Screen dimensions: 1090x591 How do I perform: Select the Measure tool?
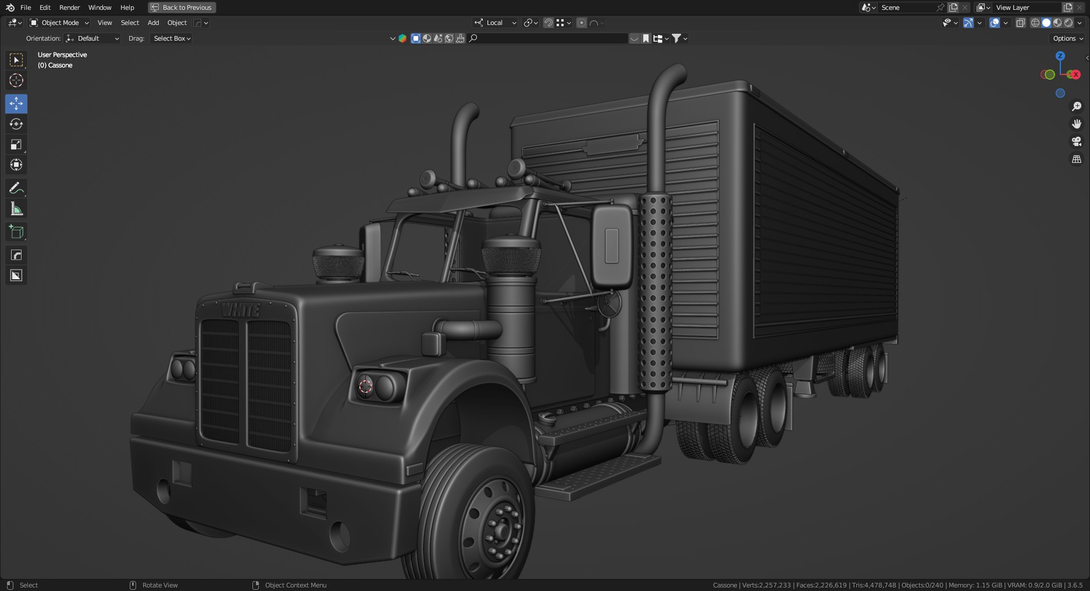pos(16,208)
